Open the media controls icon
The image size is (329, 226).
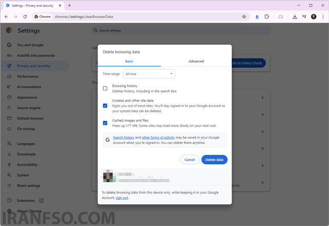(304, 16)
